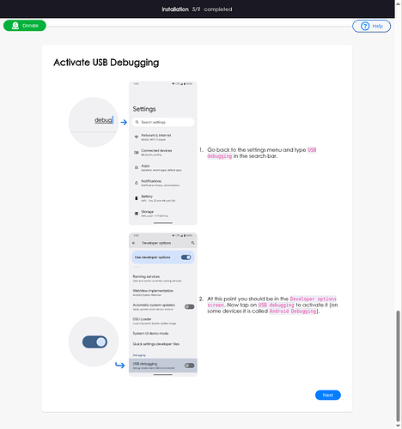
Task: Click the installation progress bar line
Action: click(x=199, y=27)
